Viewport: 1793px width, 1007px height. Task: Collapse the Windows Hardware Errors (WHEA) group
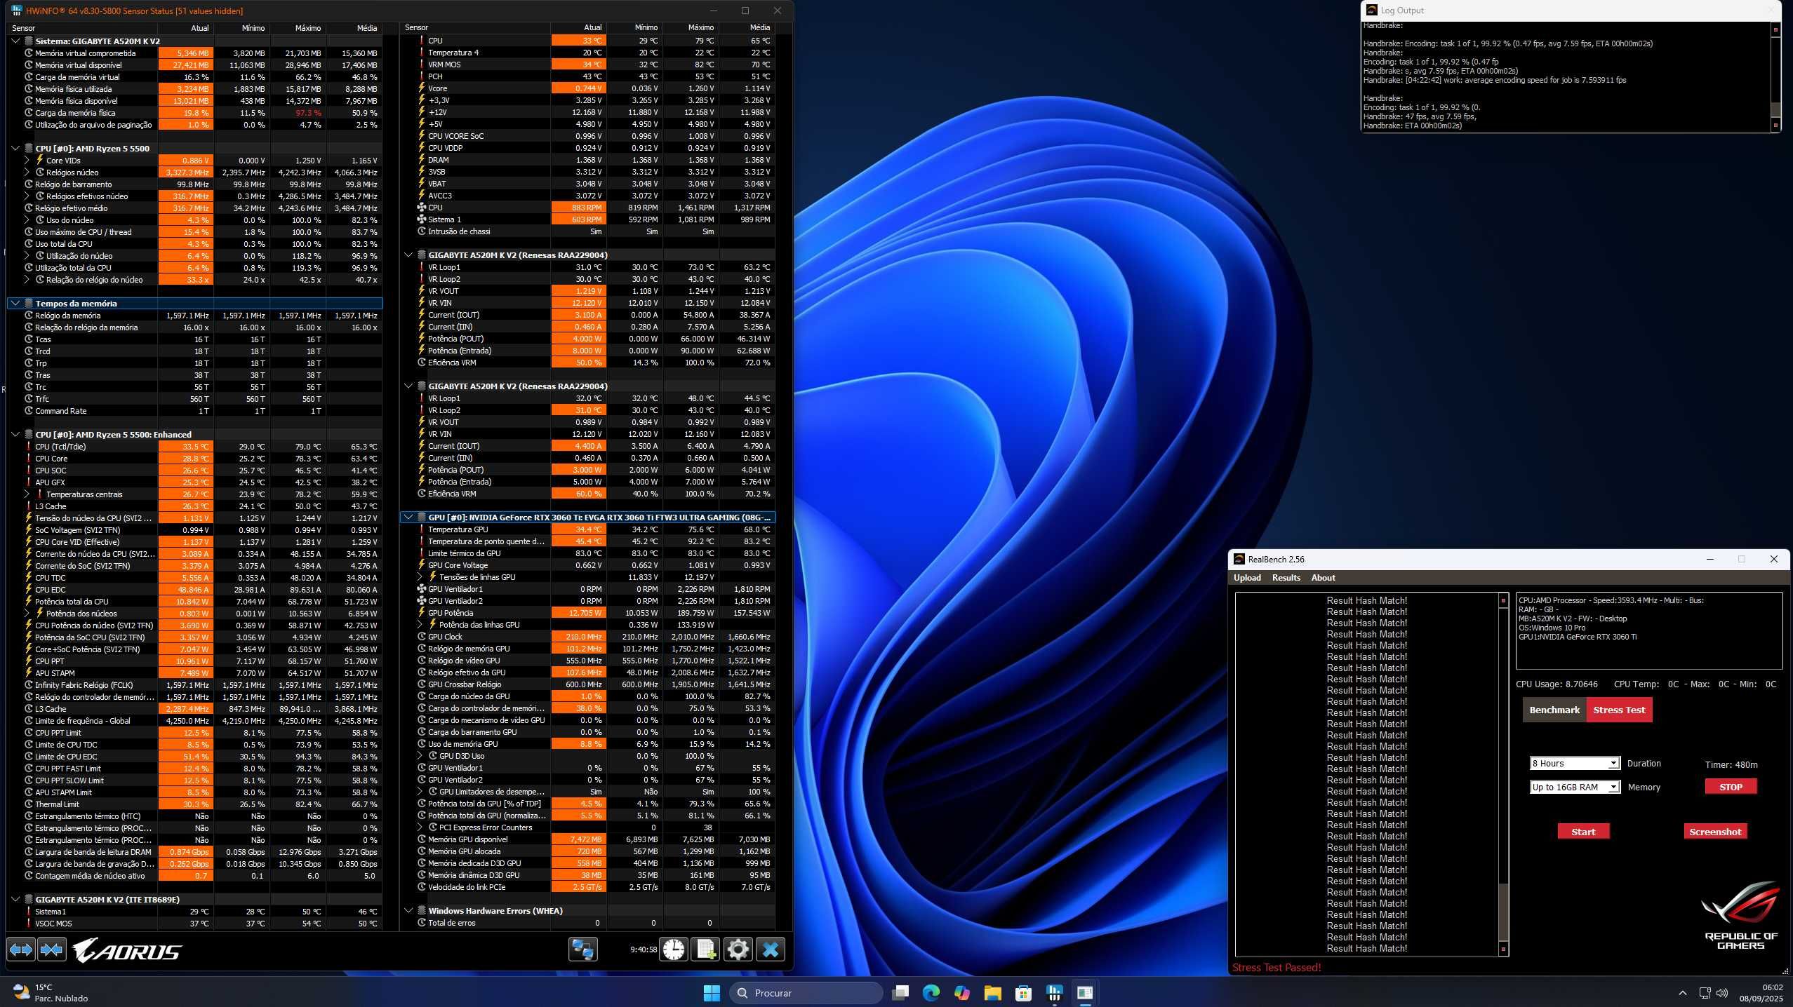[x=408, y=910]
